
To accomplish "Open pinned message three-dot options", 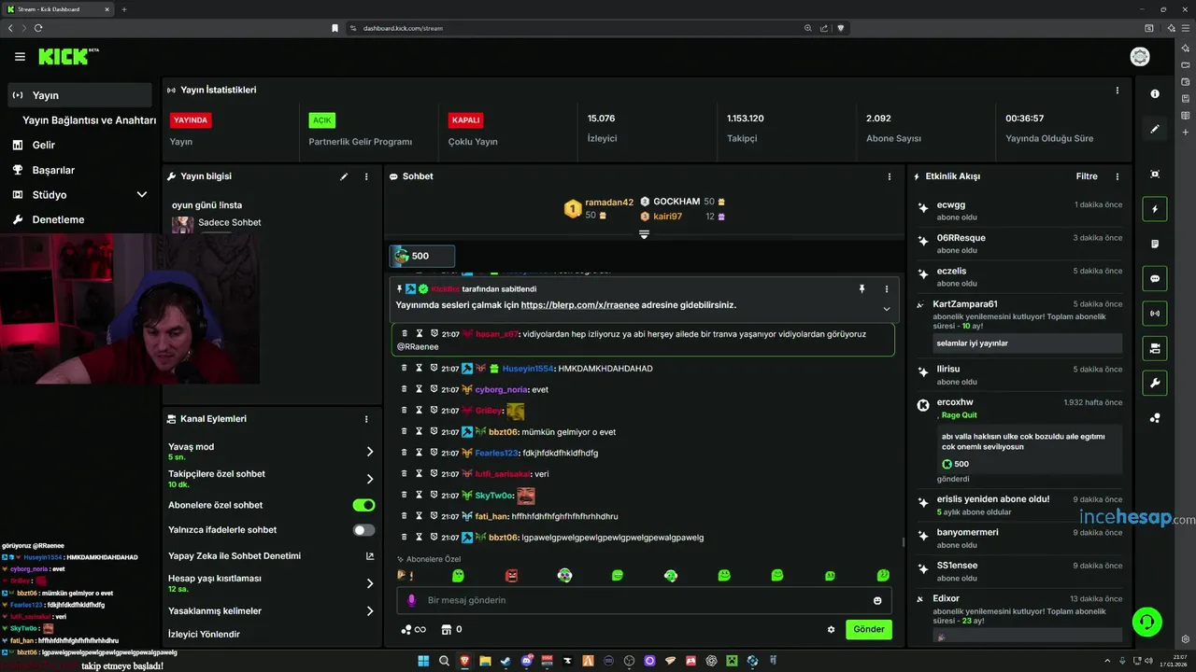I will (x=886, y=289).
